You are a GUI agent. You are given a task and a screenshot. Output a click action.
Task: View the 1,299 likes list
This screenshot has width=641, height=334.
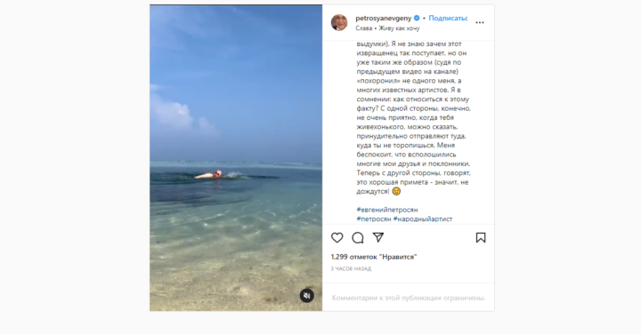(x=374, y=257)
